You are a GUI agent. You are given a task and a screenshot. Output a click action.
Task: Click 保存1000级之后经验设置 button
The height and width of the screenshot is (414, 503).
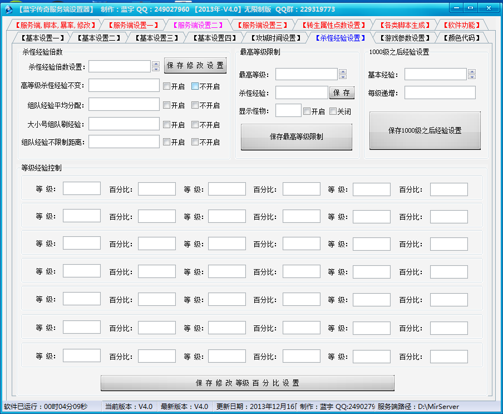click(425, 130)
